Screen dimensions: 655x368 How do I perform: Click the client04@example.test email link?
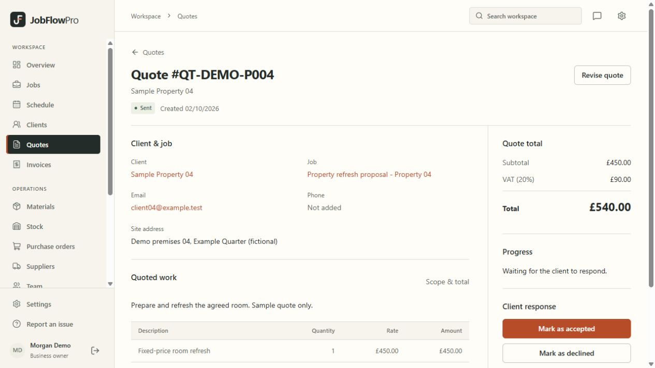click(167, 208)
